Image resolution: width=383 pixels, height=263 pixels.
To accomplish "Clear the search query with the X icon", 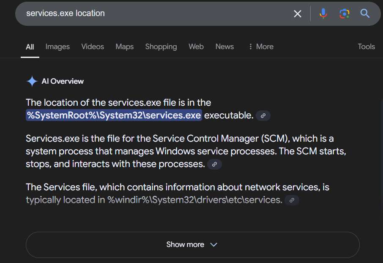I will [x=297, y=14].
